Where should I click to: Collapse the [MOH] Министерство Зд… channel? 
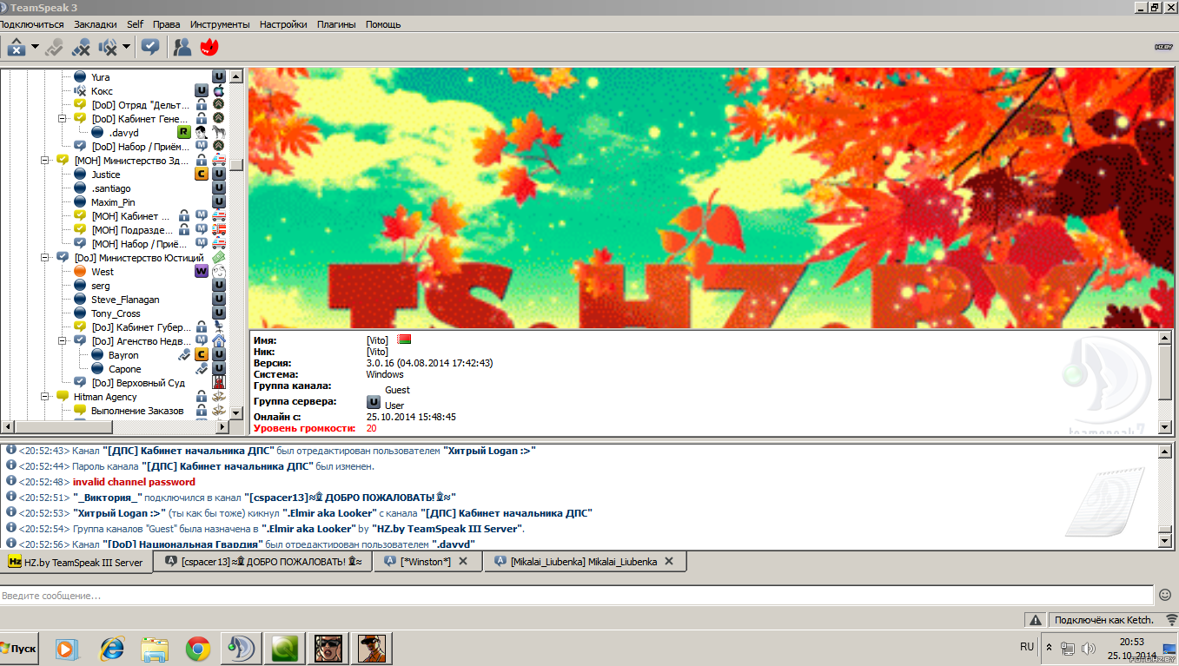(45, 161)
